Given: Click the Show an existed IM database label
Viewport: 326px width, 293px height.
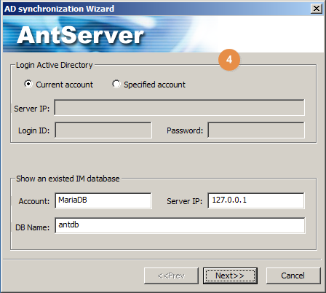Looking at the screenshot, I should pyautogui.click(x=68, y=179).
